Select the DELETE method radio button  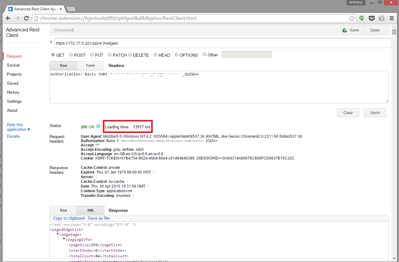[130, 55]
